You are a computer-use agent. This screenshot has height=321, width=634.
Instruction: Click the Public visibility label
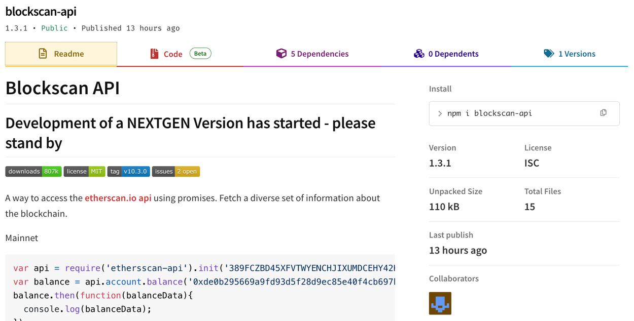(54, 28)
